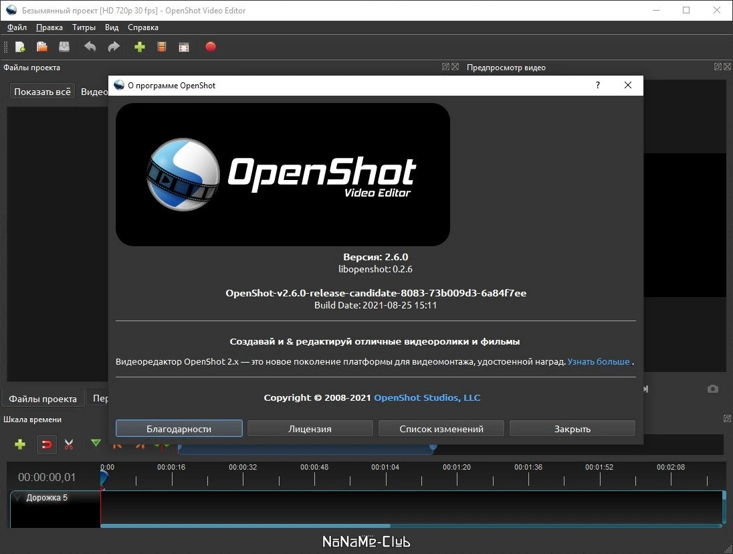Create a new project from the toolbar
This screenshot has height=554, width=733.
[x=20, y=47]
